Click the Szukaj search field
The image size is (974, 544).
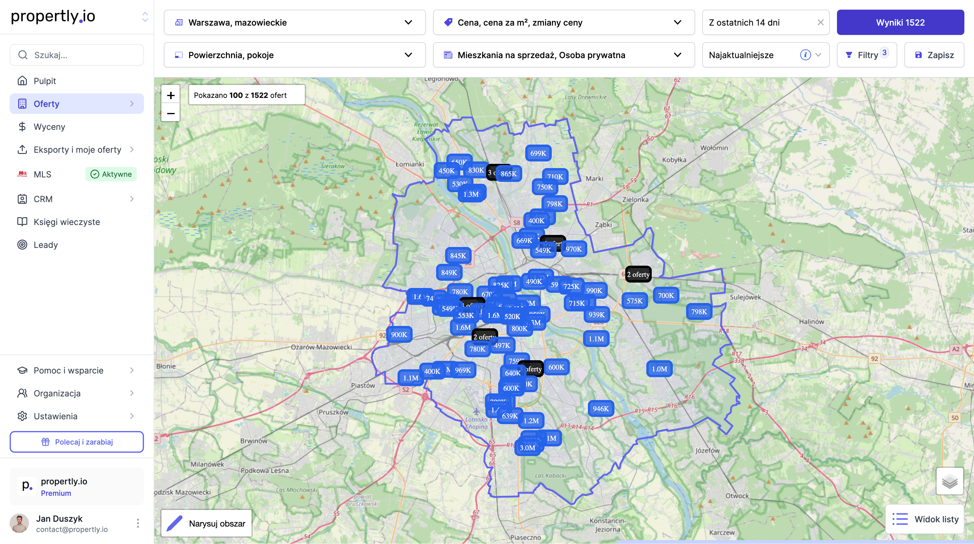point(77,55)
